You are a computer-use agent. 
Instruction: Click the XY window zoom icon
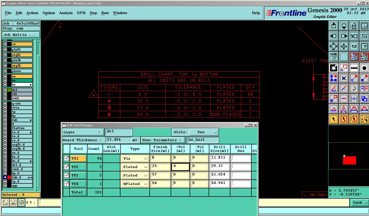coord(364,26)
